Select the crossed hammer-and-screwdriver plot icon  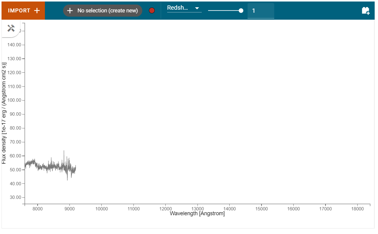coord(11,28)
